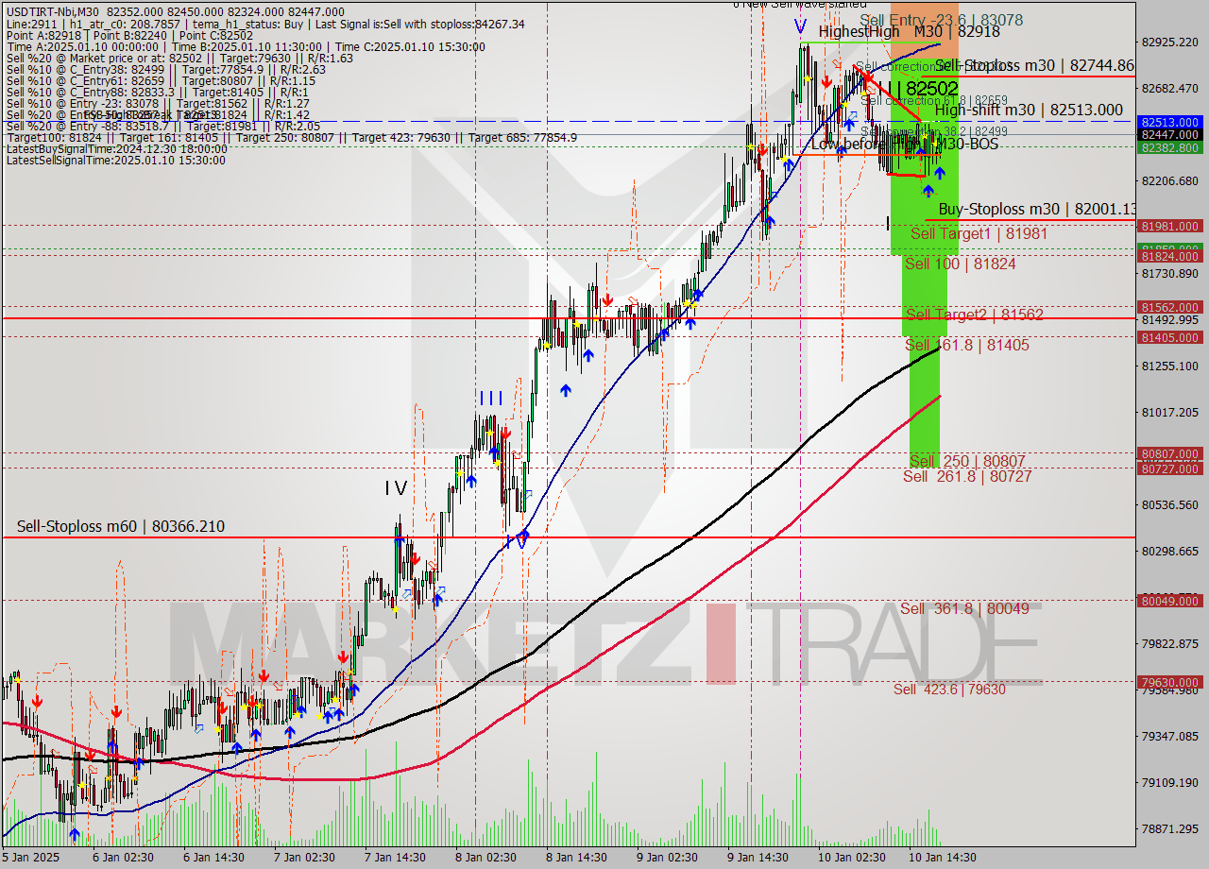Click the 'Sell-Stoploss m60 | 80366.210' label

pos(121,526)
